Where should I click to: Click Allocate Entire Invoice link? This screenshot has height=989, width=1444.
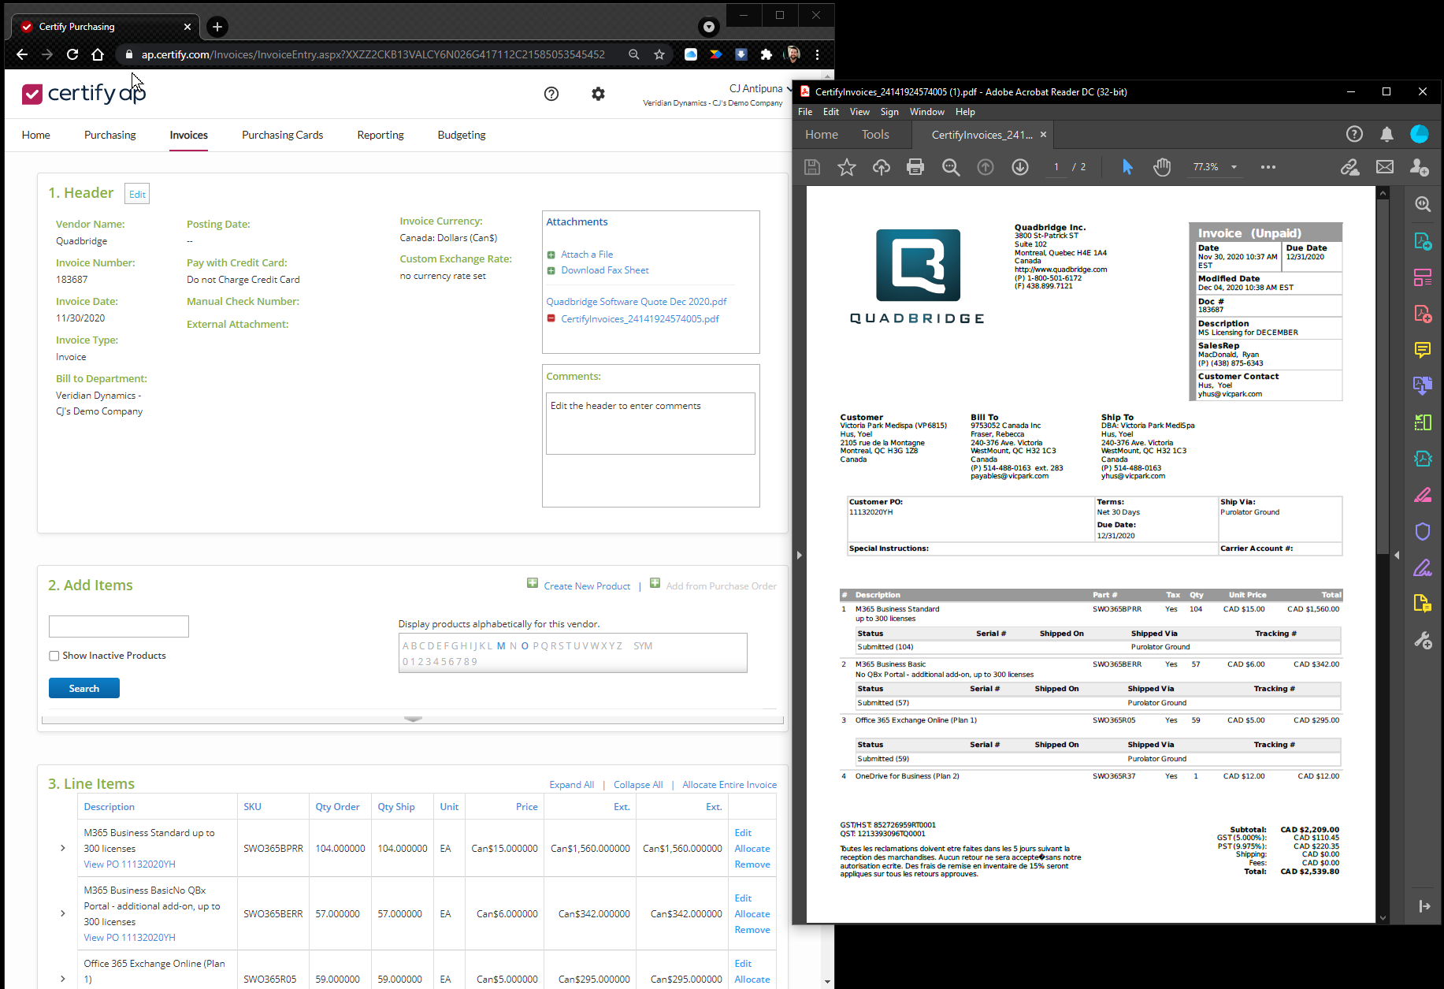729,785
